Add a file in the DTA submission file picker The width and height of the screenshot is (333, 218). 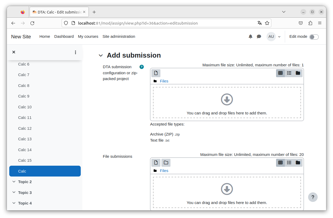(x=156, y=73)
